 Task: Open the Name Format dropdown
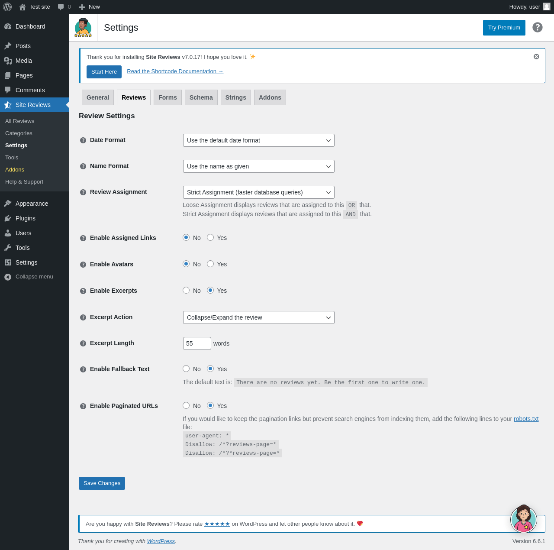point(259,166)
